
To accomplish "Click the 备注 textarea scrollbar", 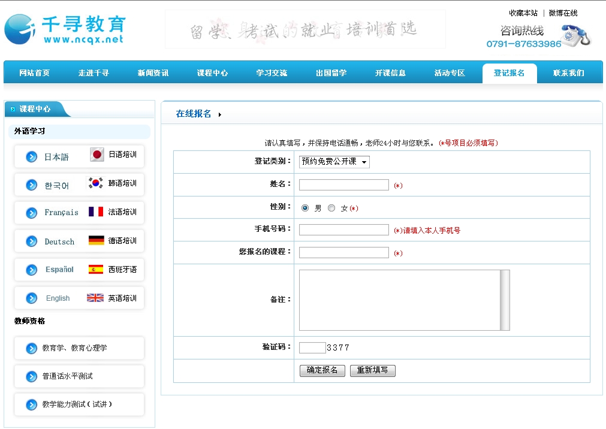I will pyautogui.click(x=505, y=300).
